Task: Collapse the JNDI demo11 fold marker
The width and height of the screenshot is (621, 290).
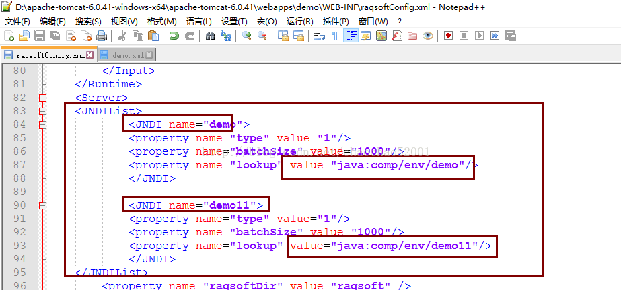Action: click(43, 205)
